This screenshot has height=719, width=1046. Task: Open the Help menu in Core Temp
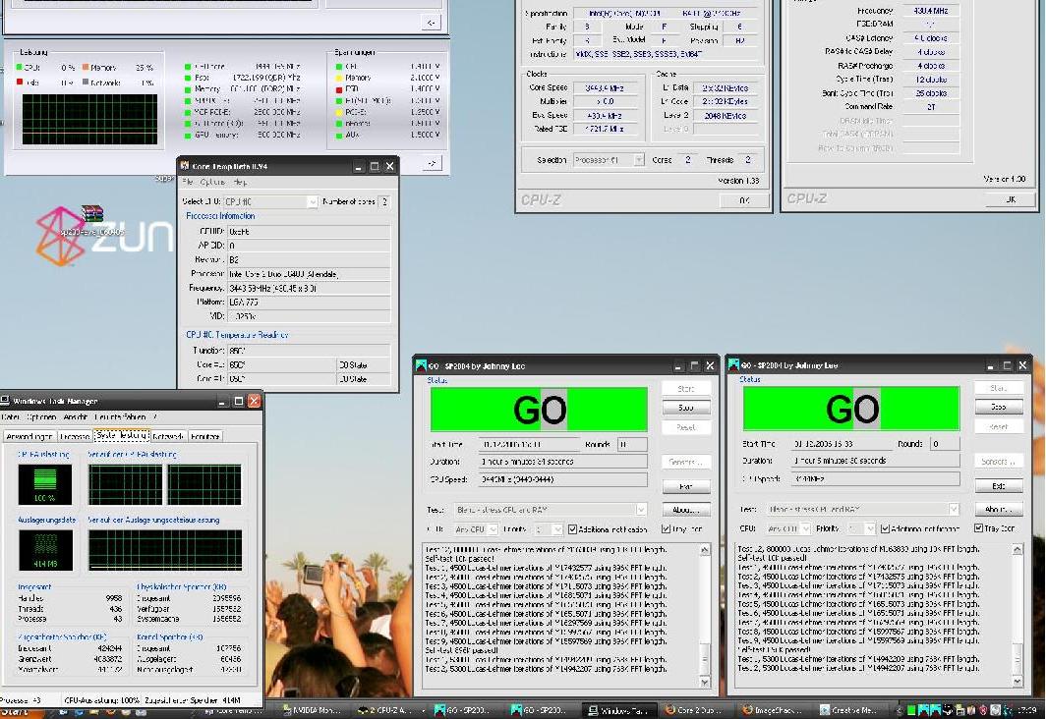click(240, 182)
